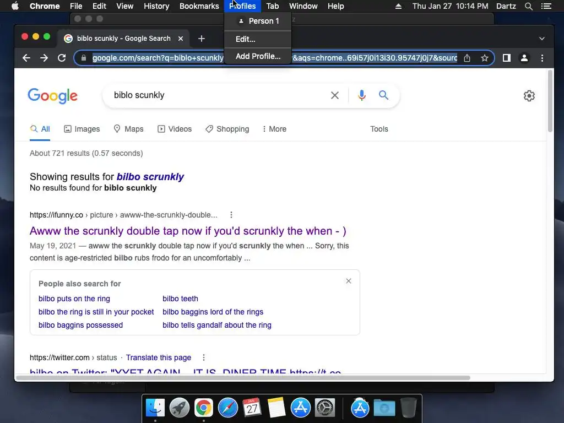
Task: Click the Google logo
Action: pos(52,96)
